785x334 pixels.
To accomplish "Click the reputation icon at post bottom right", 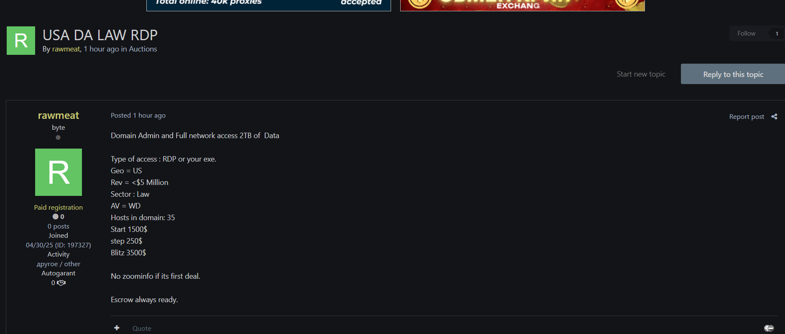I will [769, 328].
